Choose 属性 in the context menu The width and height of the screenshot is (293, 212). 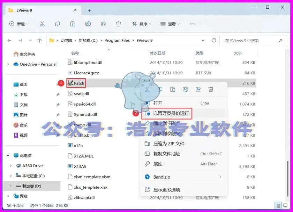click(x=183, y=164)
